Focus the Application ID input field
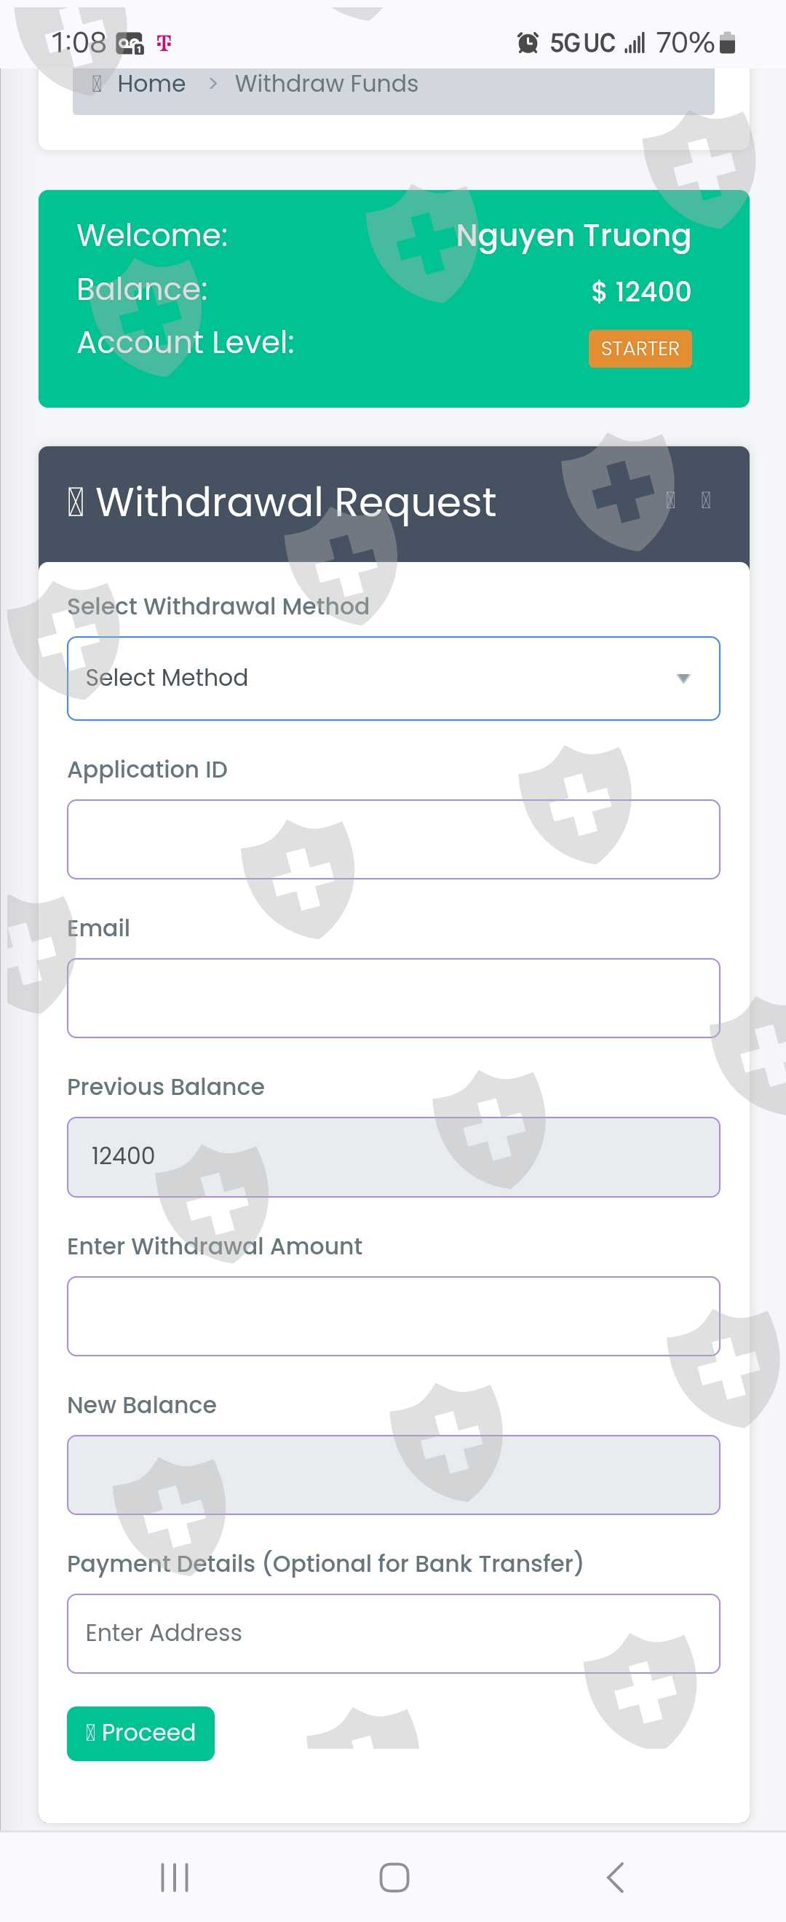Image resolution: width=786 pixels, height=1922 pixels. [393, 839]
